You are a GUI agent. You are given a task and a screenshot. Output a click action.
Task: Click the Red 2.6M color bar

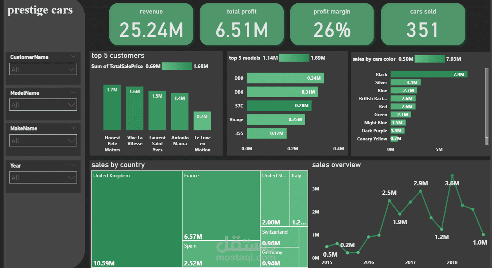click(x=403, y=106)
